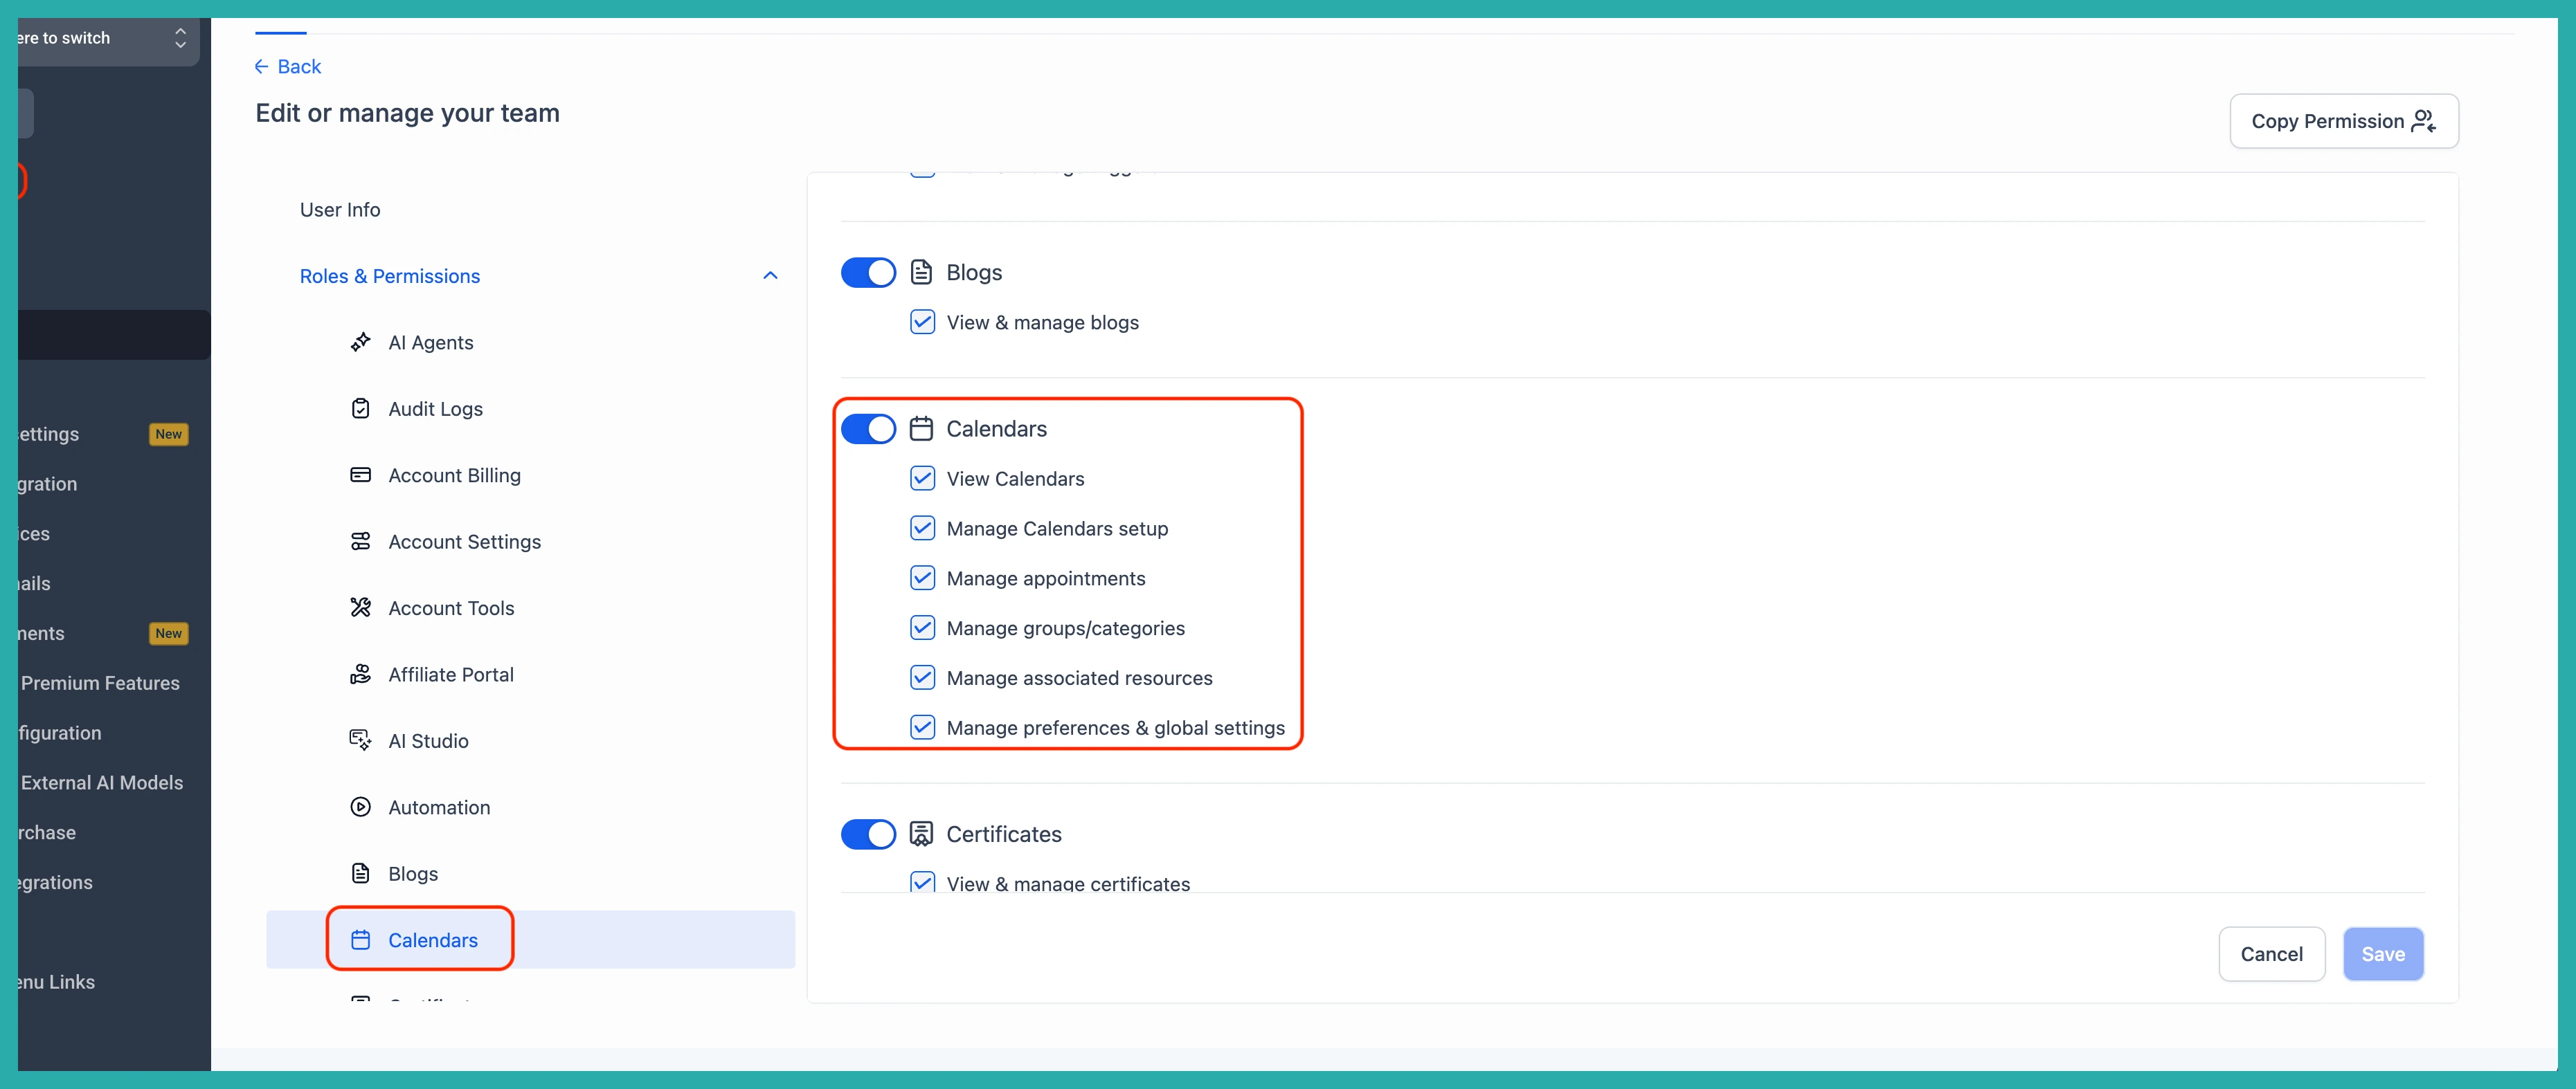Click the Save button

coord(2382,954)
